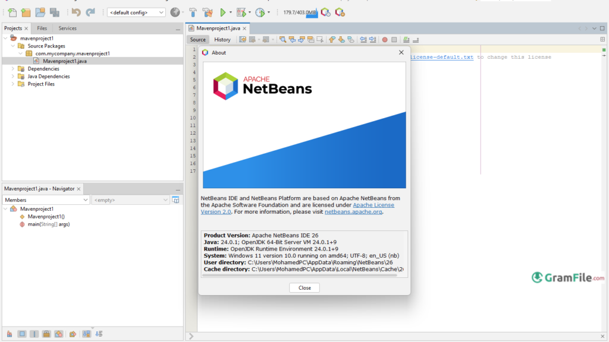
Task: Expand the Java Dependencies node
Action: click(13, 77)
